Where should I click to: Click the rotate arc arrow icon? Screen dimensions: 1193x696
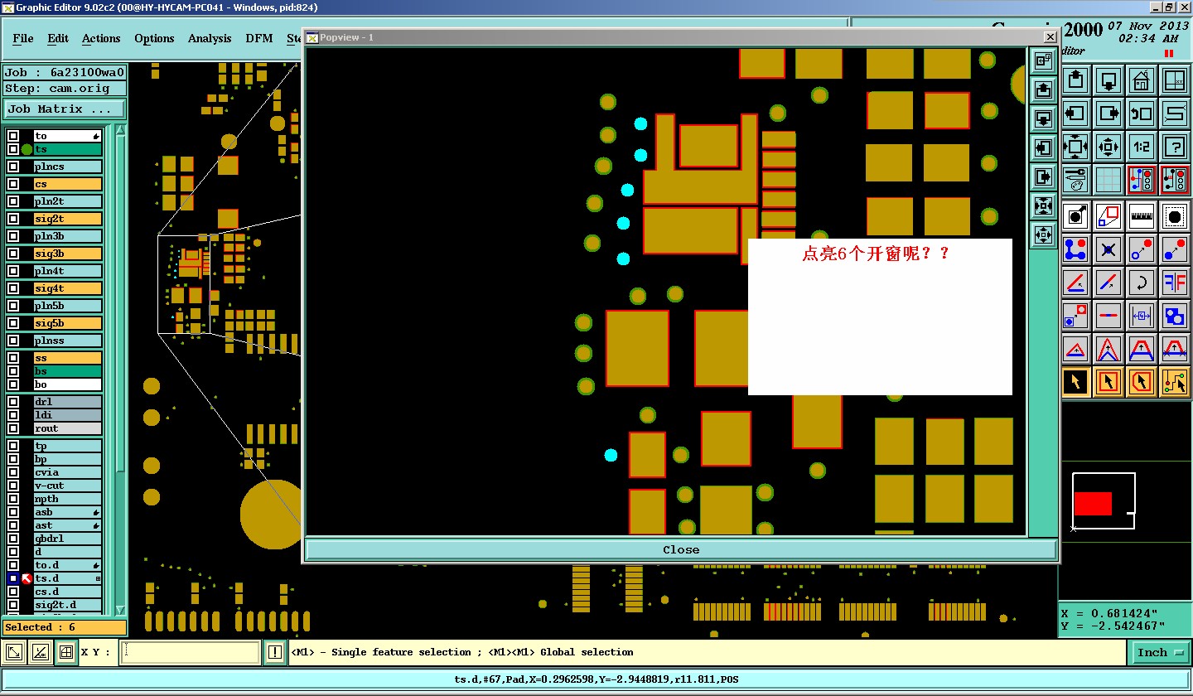point(1142,283)
